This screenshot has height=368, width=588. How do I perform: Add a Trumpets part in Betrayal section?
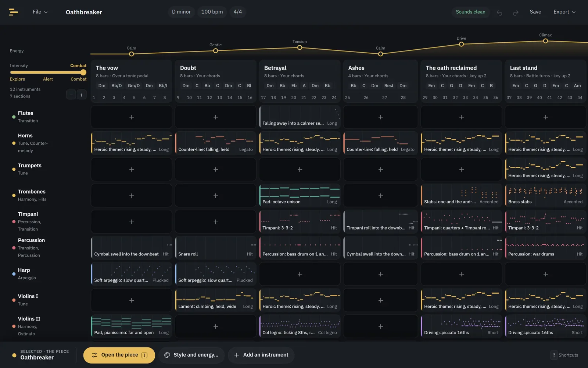(300, 169)
